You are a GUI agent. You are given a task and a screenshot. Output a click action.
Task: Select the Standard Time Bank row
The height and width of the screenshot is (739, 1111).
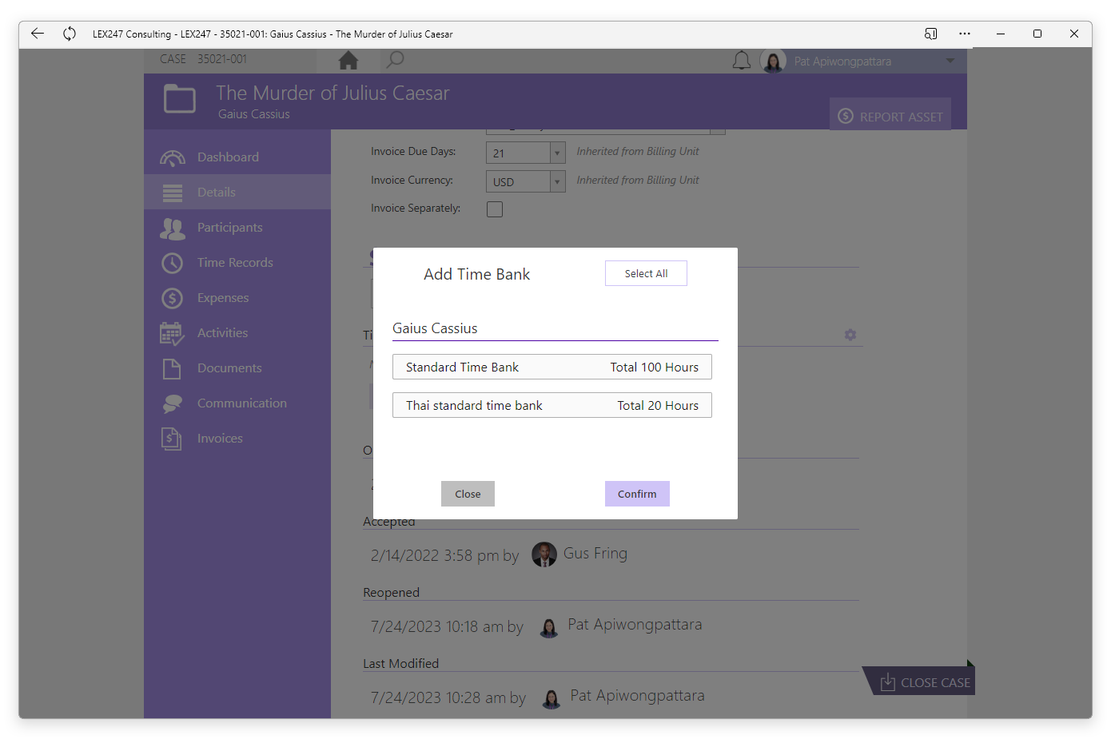click(552, 367)
